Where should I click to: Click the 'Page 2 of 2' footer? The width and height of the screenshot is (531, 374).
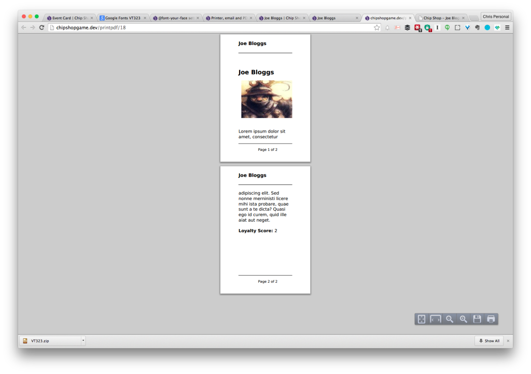pos(268,281)
